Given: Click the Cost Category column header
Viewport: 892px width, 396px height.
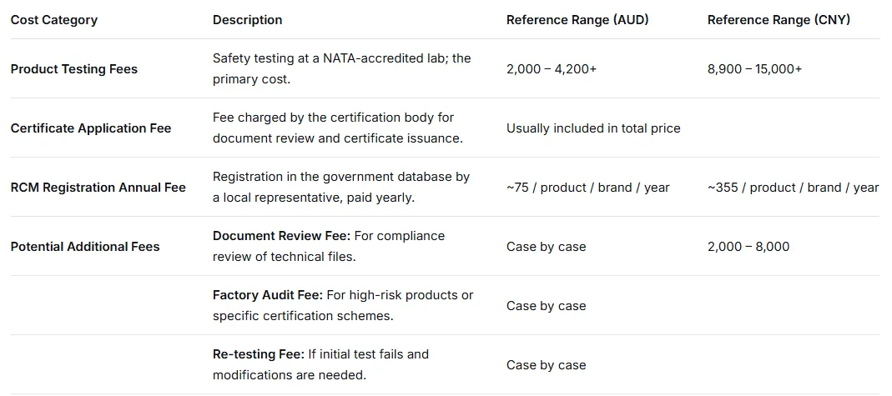Looking at the screenshot, I should [x=53, y=20].
